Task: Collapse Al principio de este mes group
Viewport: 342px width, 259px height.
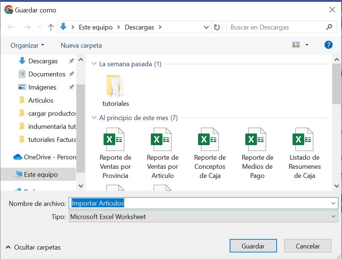Action: point(94,118)
